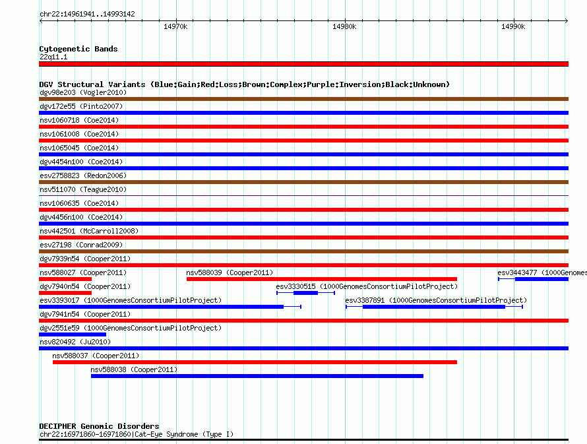The height and width of the screenshot is (444, 587).
Task: Open the DGV Structural Variants track title
Action: pos(245,84)
